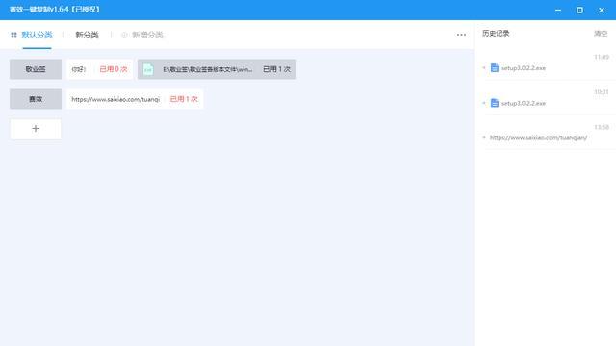Close the 赛效一键复制 window
The image size is (616, 346).
(602, 11)
